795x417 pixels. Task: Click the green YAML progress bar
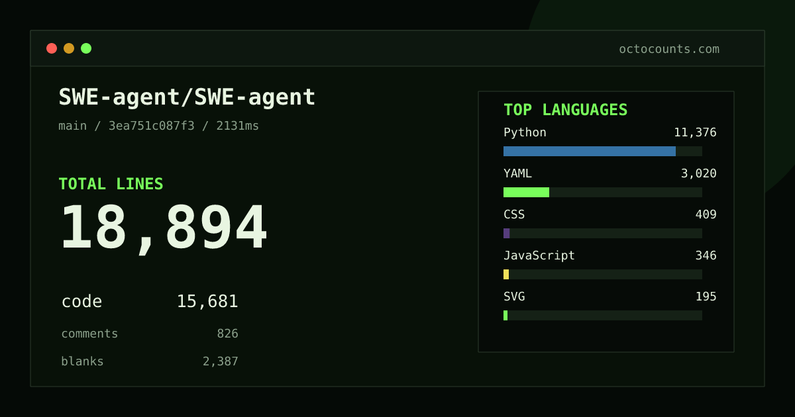tap(526, 192)
